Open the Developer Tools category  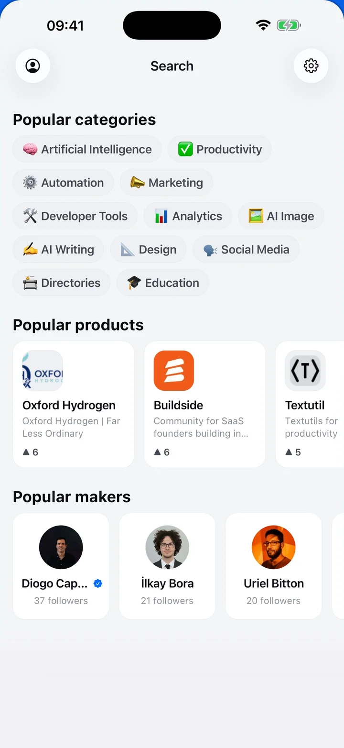tap(75, 216)
